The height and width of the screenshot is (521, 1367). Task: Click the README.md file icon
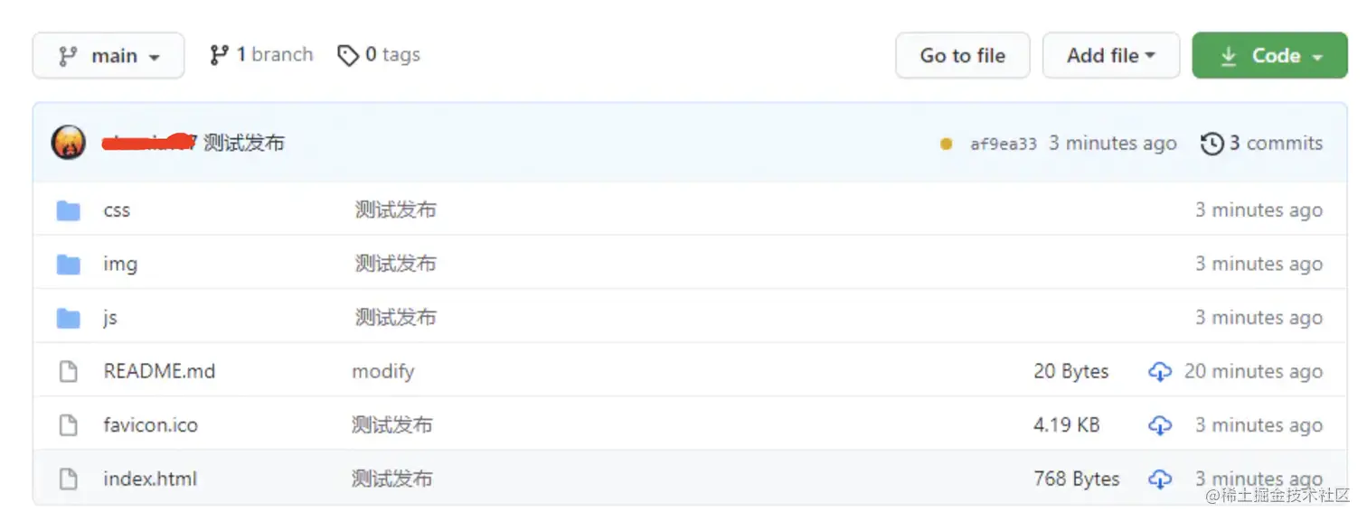(x=69, y=371)
